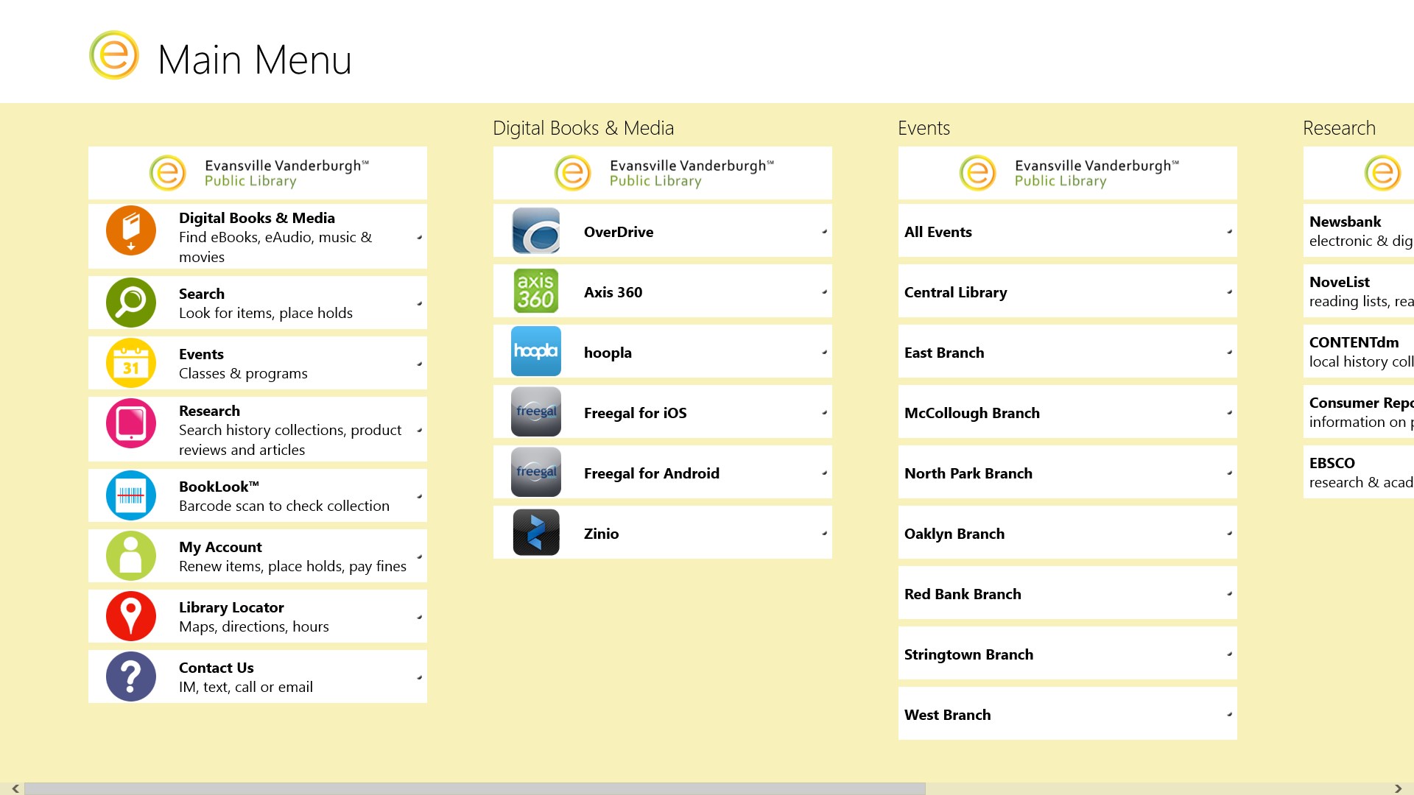The height and width of the screenshot is (795, 1414).
Task: Open the My Account person icon
Action: [x=131, y=556]
